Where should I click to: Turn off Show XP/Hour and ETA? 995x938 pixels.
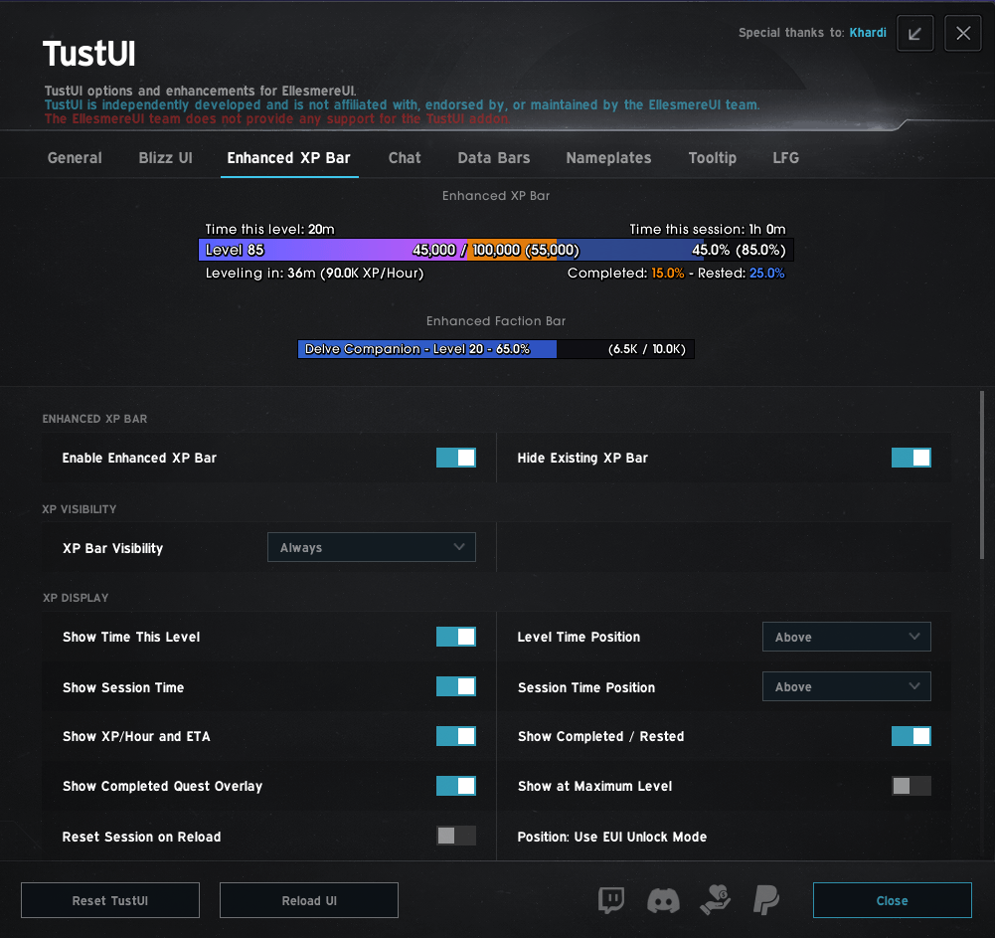(x=455, y=736)
